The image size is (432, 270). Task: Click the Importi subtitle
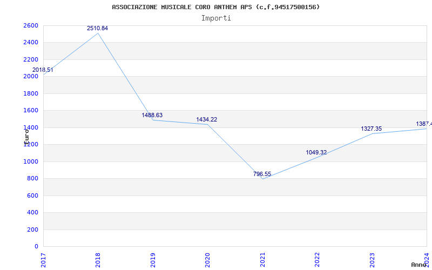[x=216, y=18]
